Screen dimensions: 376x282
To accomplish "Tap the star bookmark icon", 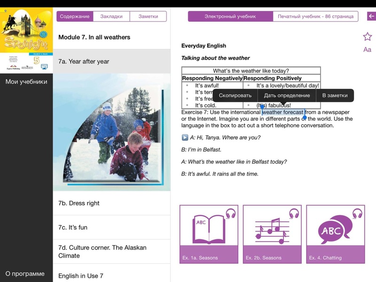I will (367, 36).
